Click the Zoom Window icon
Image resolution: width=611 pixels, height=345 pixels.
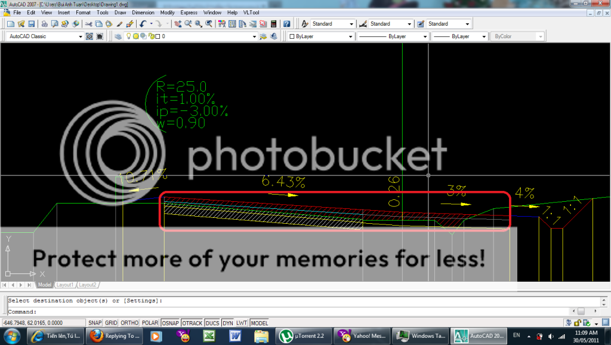click(199, 24)
